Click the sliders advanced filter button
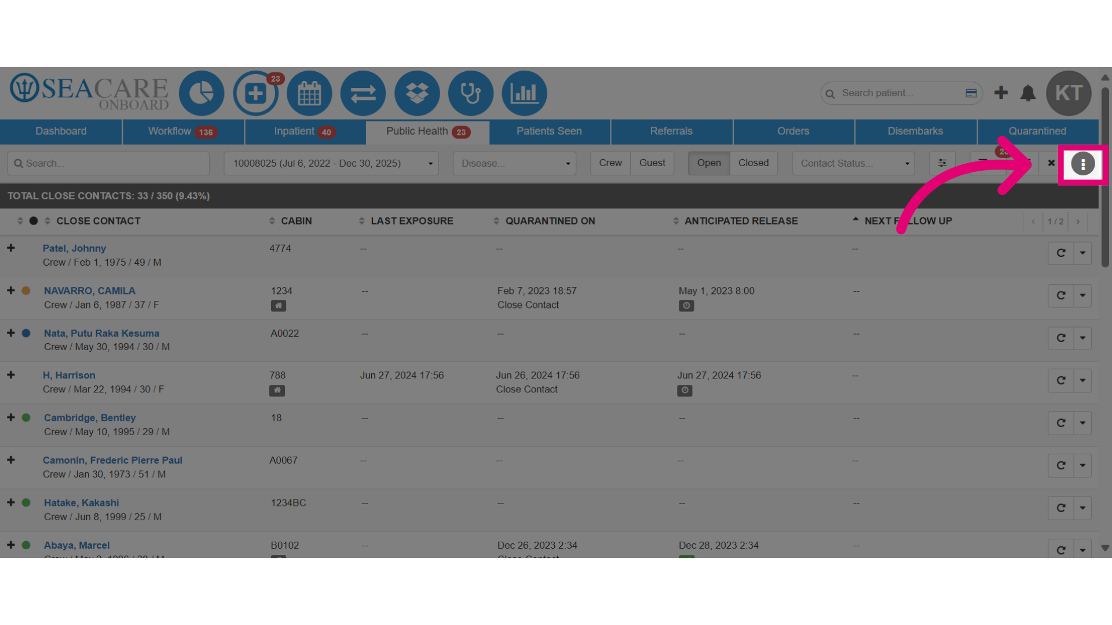The width and height of the screenshot is (1112, 625). pyautogui.click(x=942, y=163)
